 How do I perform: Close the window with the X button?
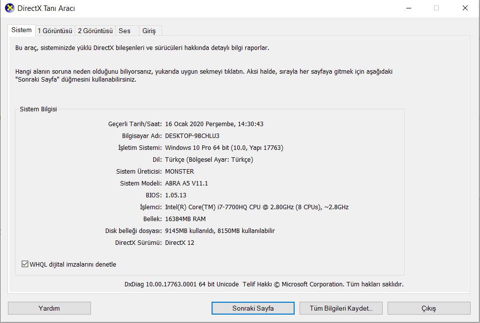[x=465, y=8]
